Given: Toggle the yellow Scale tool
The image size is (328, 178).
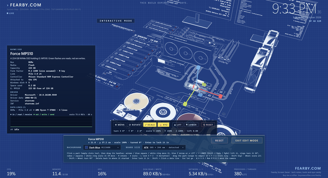Looking at the screenshot, I should (x=150, y=125).
